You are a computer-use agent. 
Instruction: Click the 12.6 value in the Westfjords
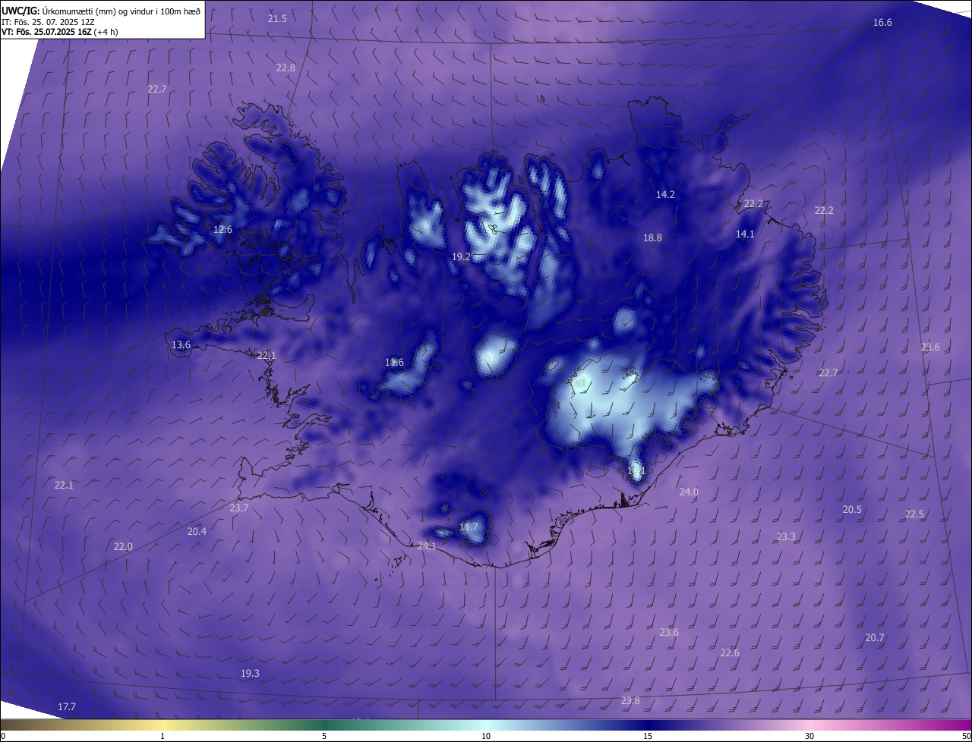(222, 229)
